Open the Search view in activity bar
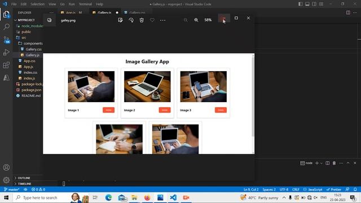 point(6,27)
